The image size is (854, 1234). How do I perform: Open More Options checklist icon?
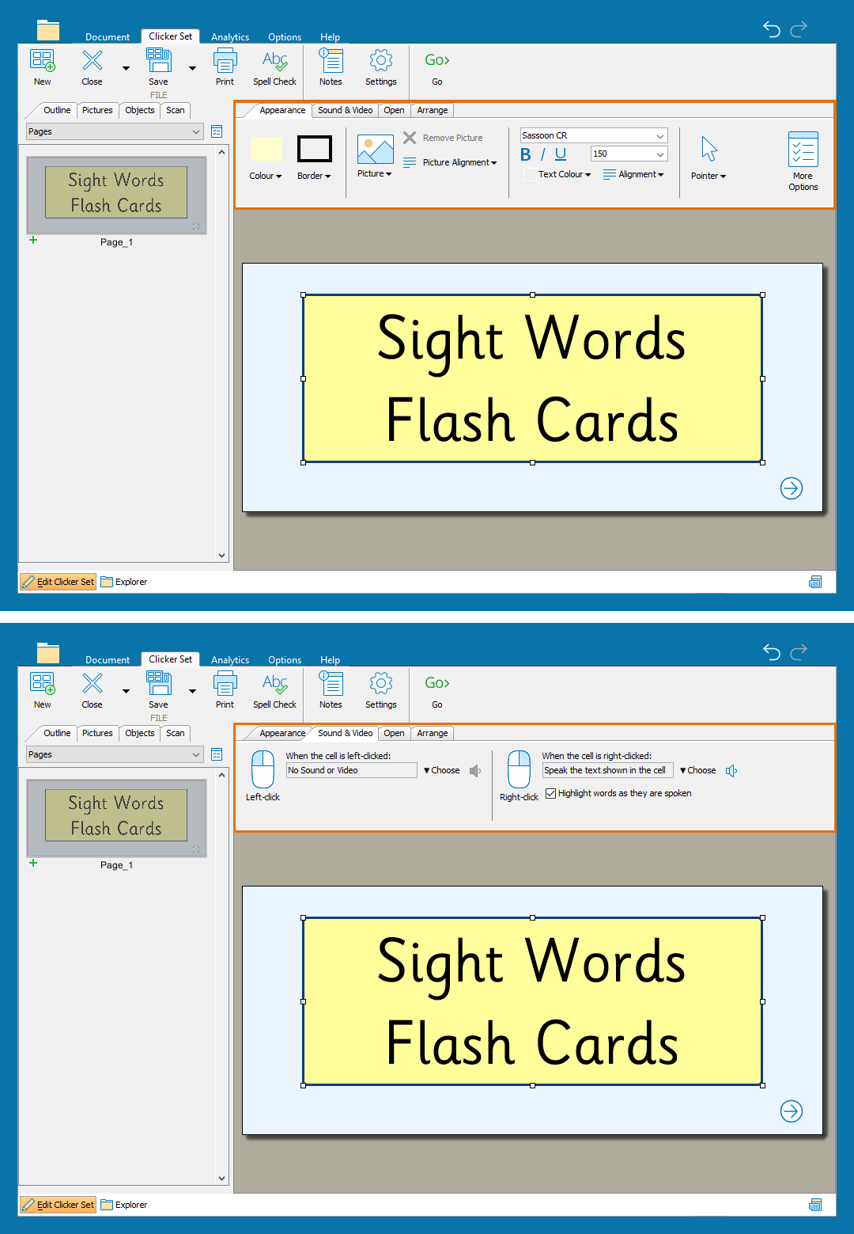(x=803, y=150)
